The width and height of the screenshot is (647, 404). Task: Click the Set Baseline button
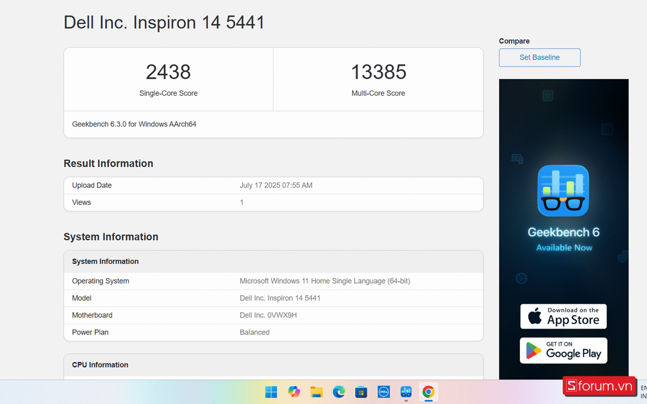540,58
